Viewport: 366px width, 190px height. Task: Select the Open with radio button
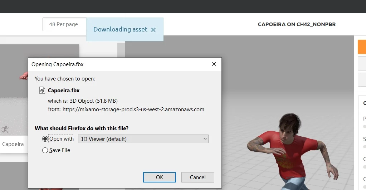coord(45,139)
